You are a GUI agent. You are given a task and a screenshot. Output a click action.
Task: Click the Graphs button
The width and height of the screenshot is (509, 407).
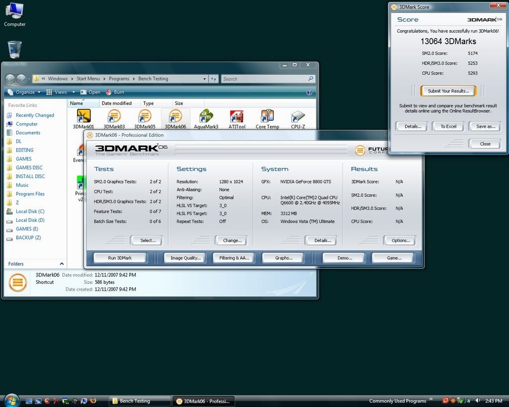tap(283, 258)
